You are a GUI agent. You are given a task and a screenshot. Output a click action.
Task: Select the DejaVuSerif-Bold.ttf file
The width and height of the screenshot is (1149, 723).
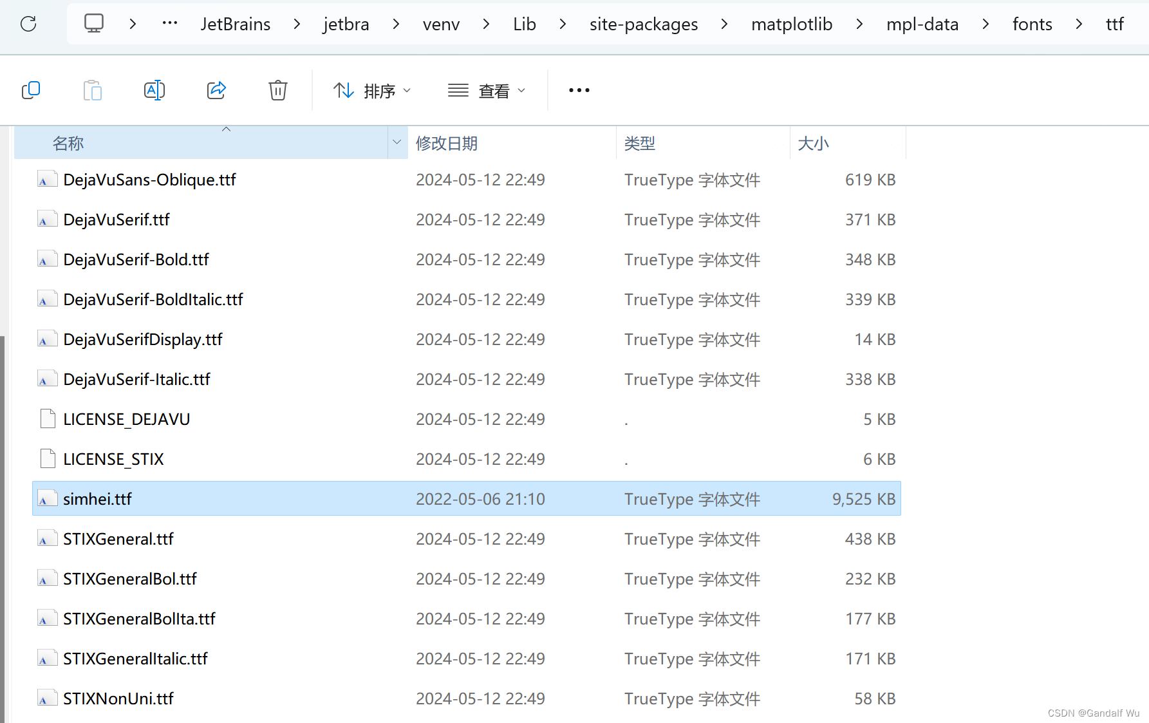tap(136, 259)
